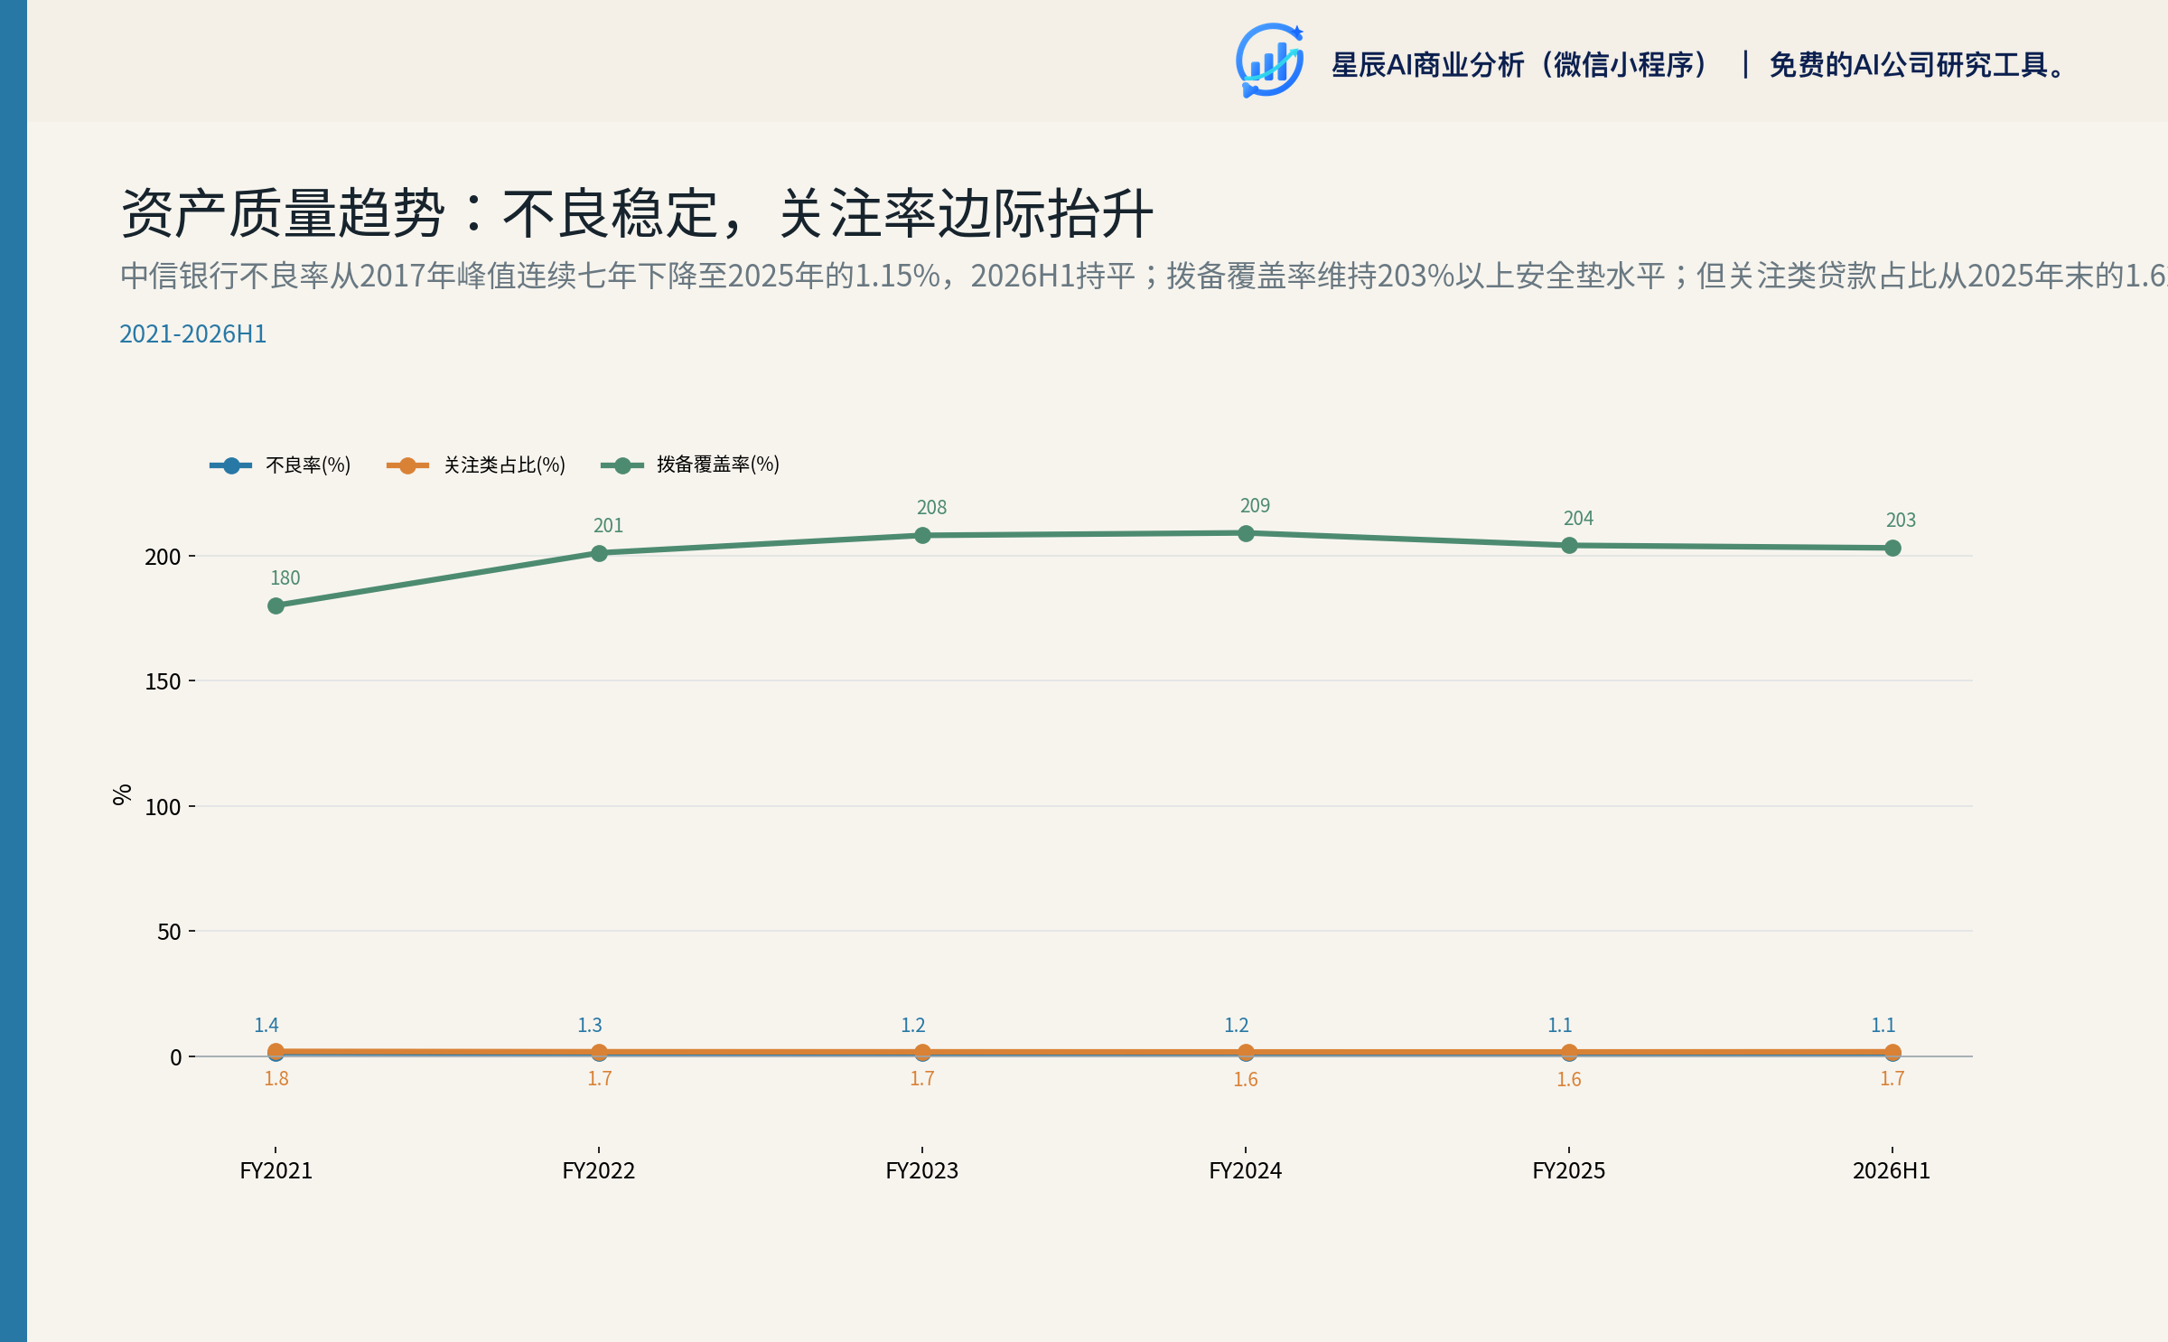Image resolution: width=2168 pixels, height=1342 pixels.
Task: Click the blue label 1.1 at 2026H1
Action: (1883, 1026)
